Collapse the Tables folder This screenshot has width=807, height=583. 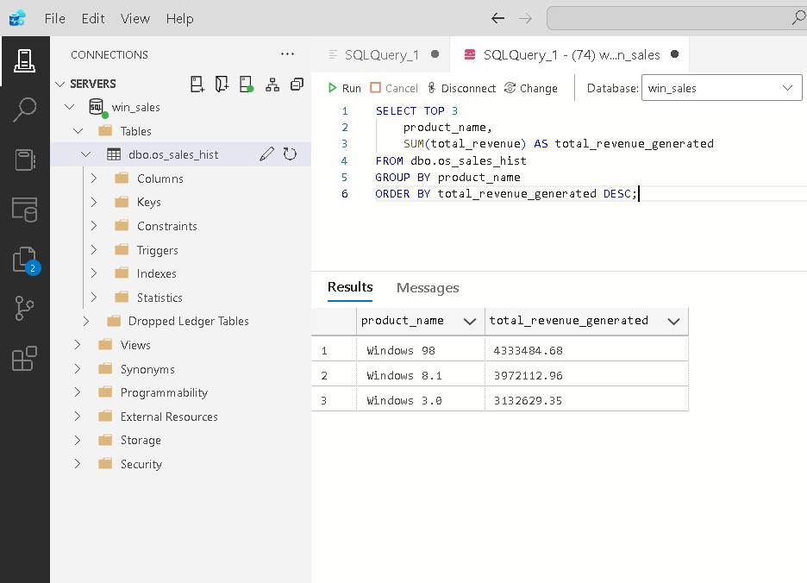click(78, 131)
